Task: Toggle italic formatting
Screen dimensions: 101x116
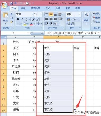Action: [x=22, y=19]
